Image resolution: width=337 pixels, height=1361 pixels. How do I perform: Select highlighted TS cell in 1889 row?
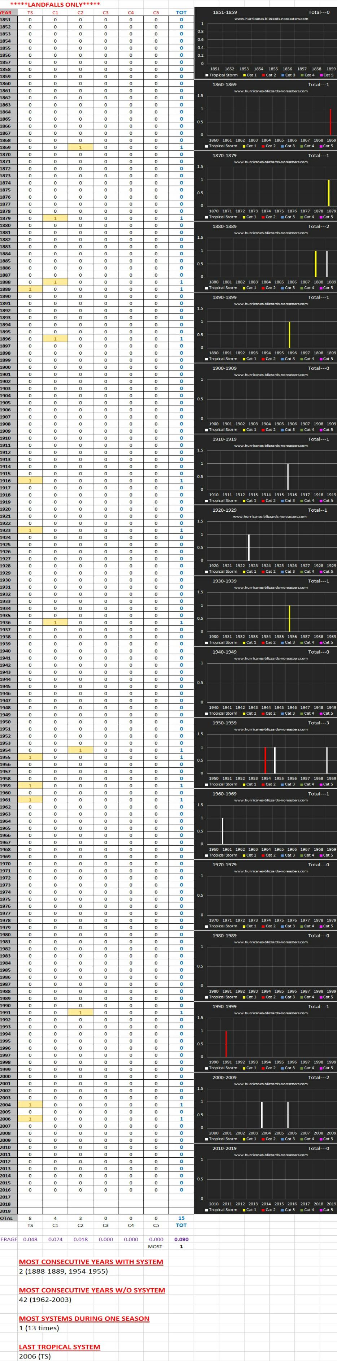point(30,289)
